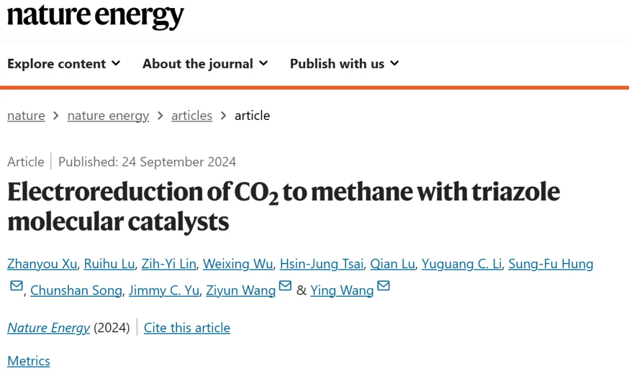Select author Zih-Yi Lin
Image resolution: width=629 pixels, height=373 pixels.
pos(169,264)
